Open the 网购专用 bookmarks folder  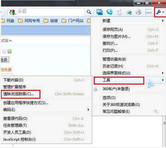click(x=29, y=21)
